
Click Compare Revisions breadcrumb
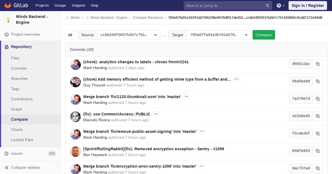click(x=148, y=18)
